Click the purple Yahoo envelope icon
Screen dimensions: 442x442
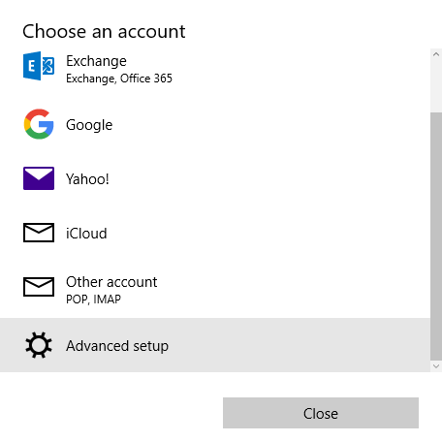point(39,178)
